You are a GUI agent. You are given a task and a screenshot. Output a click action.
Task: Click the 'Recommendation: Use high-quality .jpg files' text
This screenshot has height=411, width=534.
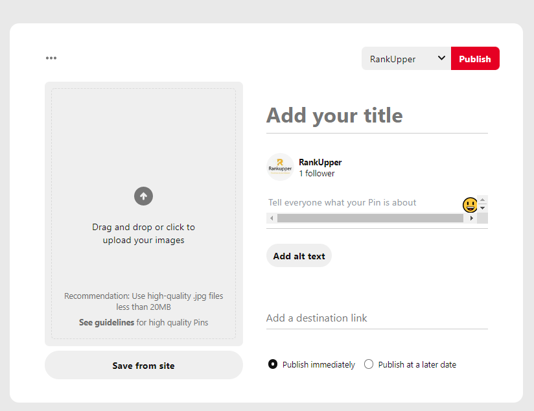pos(143,296)
